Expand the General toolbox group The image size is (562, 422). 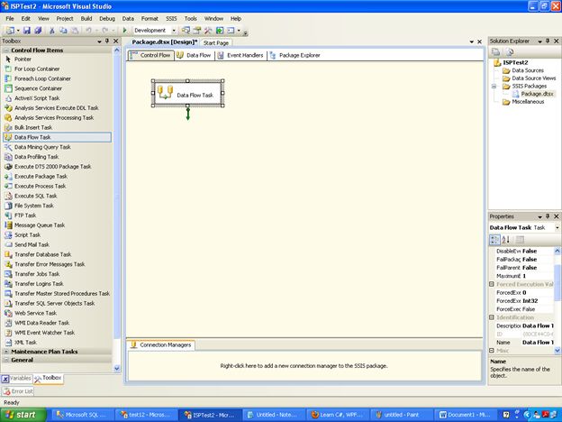(6, 360)
